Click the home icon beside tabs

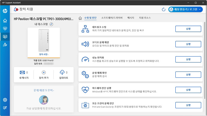80,18
